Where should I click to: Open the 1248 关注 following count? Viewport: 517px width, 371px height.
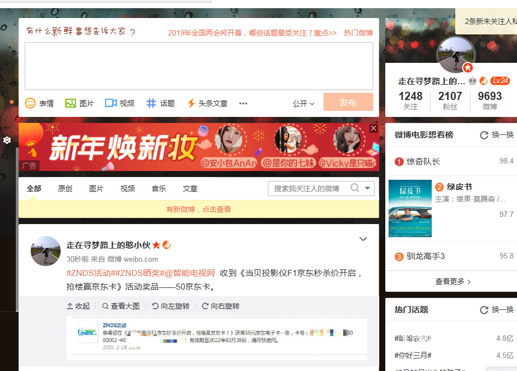click(x=410, y=101)
